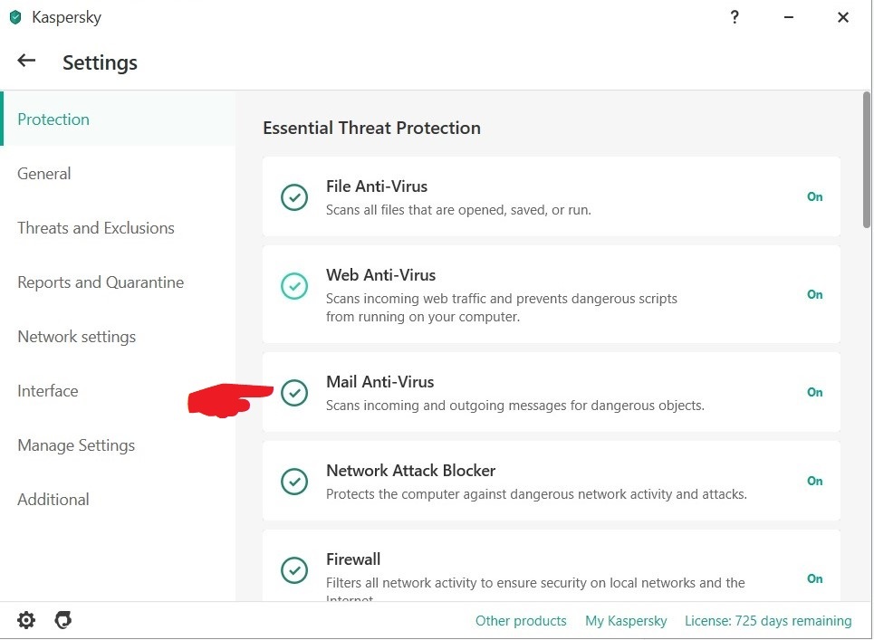Image resolution: width=874 pixels, height=640 pixels.
Task: Open Other products link
Action: click(521, 621)
